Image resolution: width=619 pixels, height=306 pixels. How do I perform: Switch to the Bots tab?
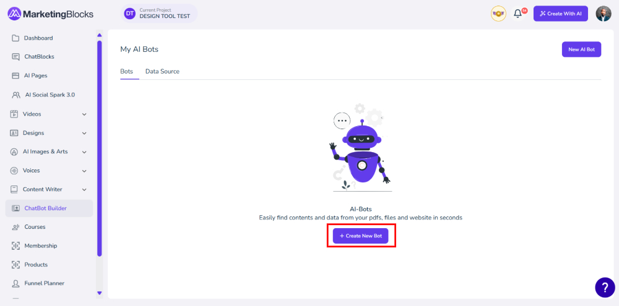point(126,71)
